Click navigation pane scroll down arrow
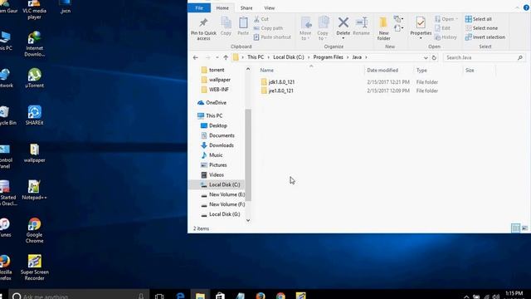The height and width of the screenshot is (299, 531). (x=248, y=220)
